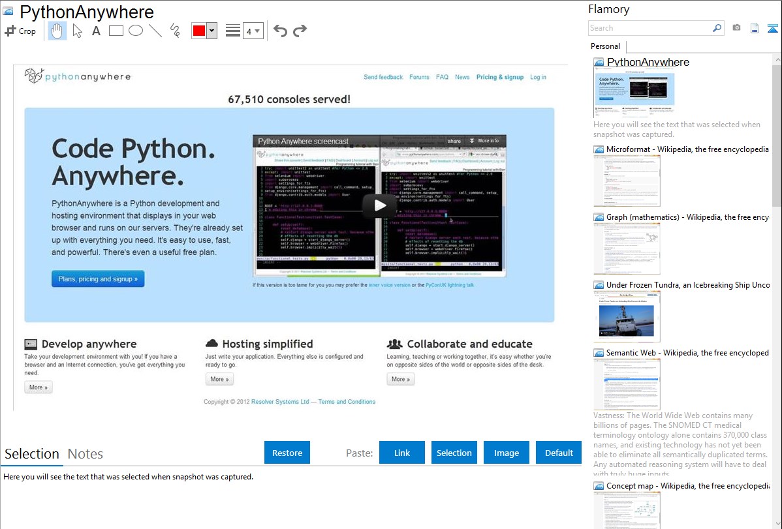This screenshot has width=782, height=529.
Task: Choose the freehand squiggle drawing tool
Action: [x=175, y=31]
